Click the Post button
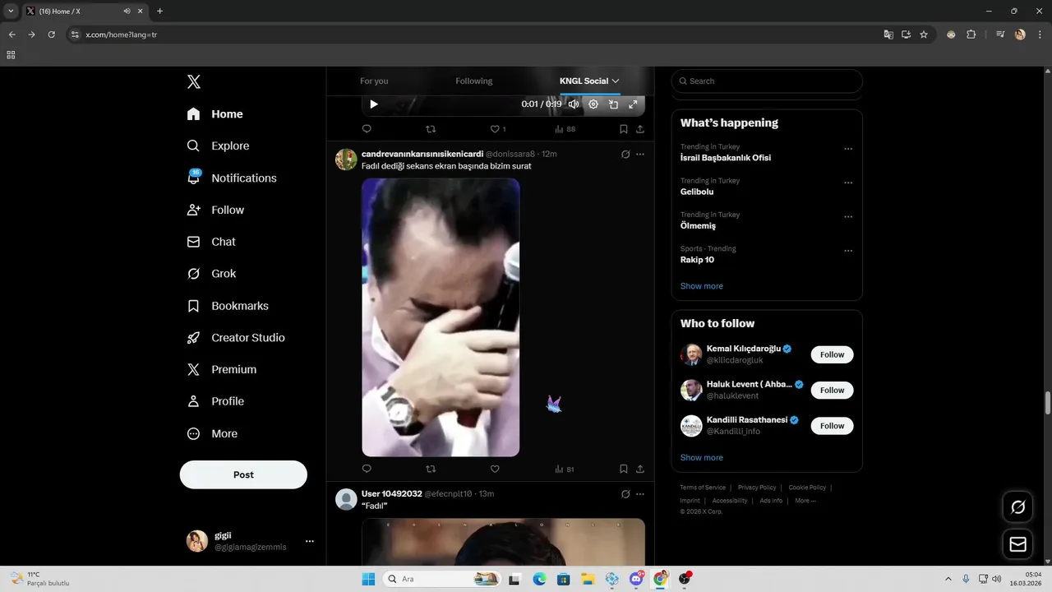The width and height of the screenshot is (1052, 592). click(243, 474)
